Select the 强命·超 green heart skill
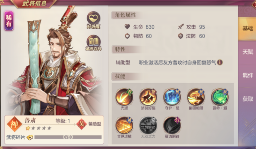Viewport: 256px width, 149px height. pyautogui.click(x=220, y=97)
